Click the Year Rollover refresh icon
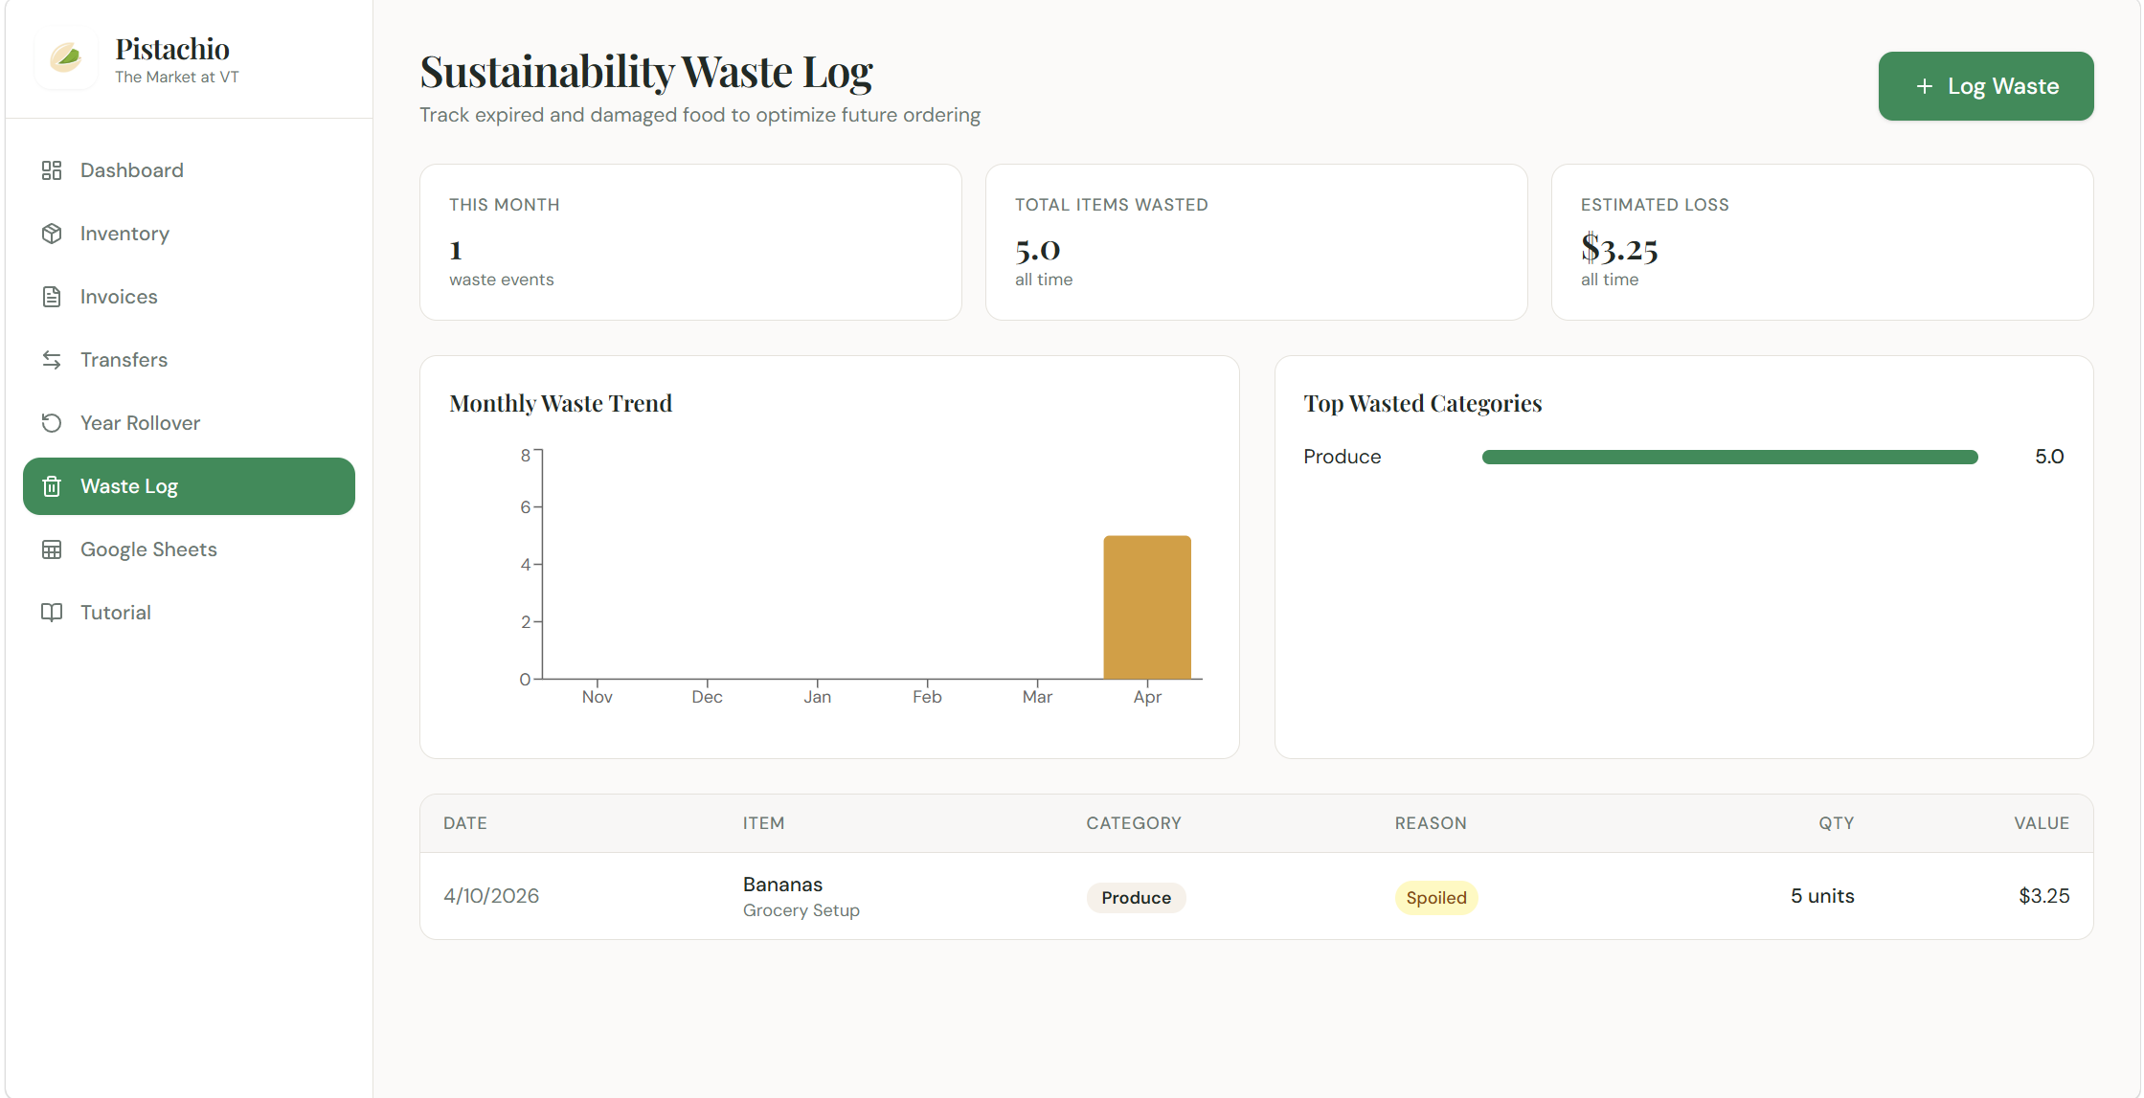The width and height of the screenshot is (2144, 1098). (x=52, y=423)
